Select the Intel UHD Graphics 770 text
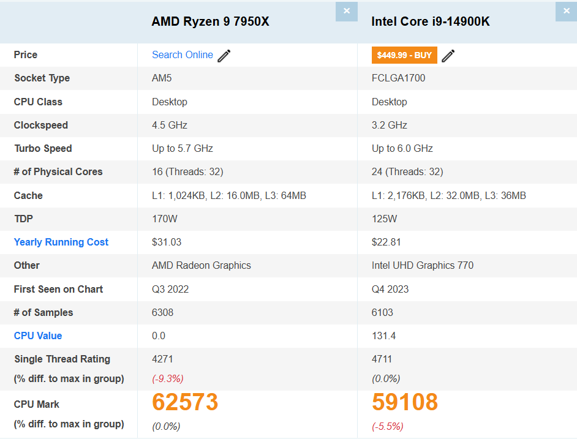Image resolution: width=577 pixels, height=439 pixels. (423, 265)
